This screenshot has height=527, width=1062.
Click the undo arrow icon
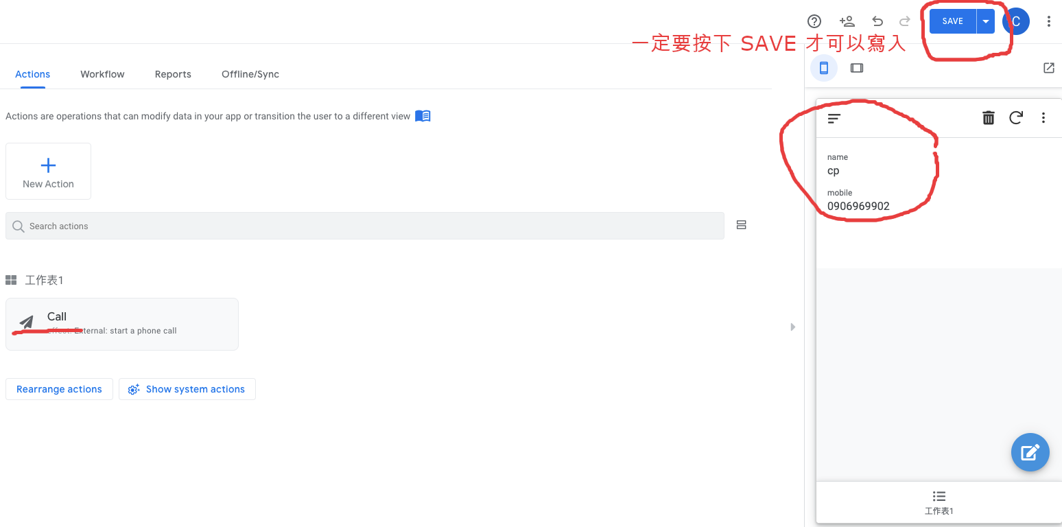(x=877, y=21)
